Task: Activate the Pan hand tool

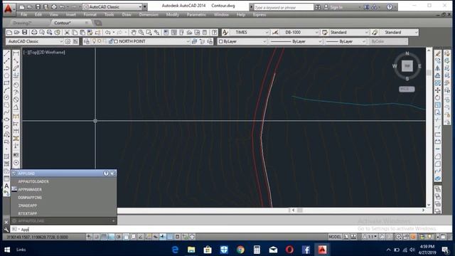Action: point(134,33)
